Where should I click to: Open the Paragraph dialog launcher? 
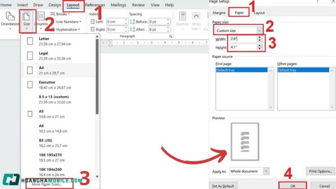coord(171,36)
